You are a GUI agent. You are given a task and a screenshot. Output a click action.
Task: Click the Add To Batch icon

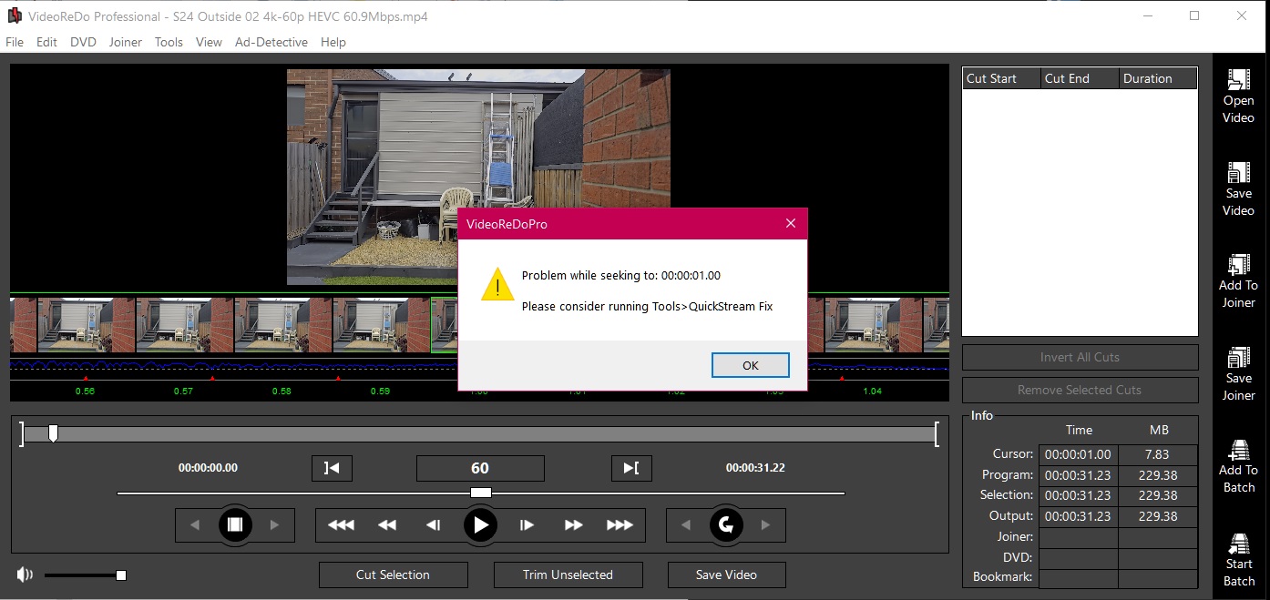(1238, 450)
